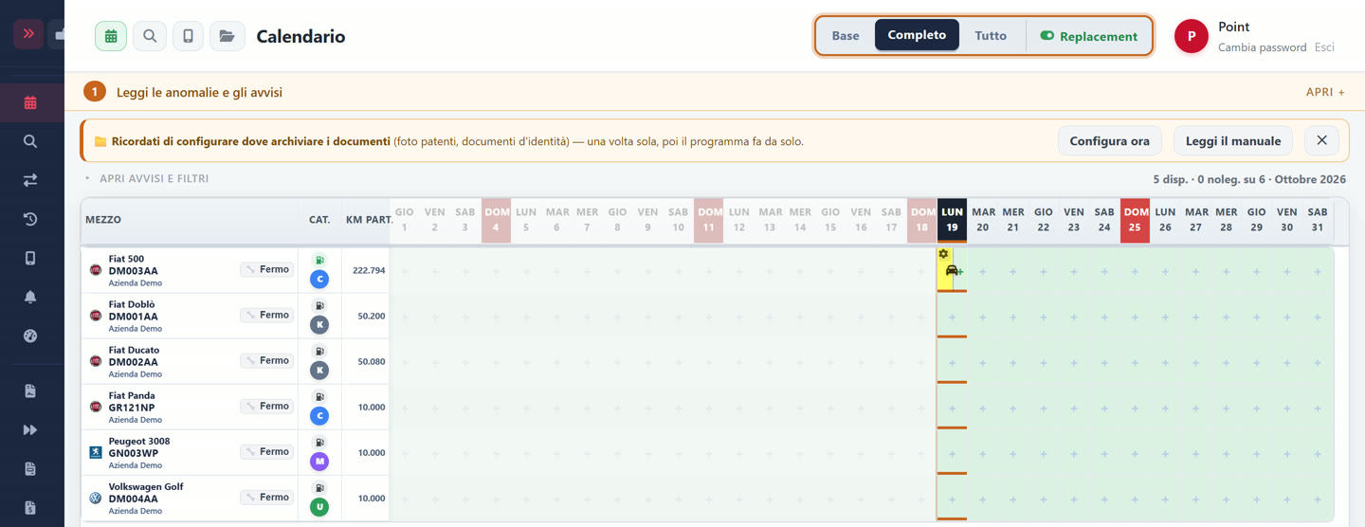The width and height of the screenshot is (1365, 527).
Task: Click the green calendar button in the top toolbar
Action: coord(111,36)
